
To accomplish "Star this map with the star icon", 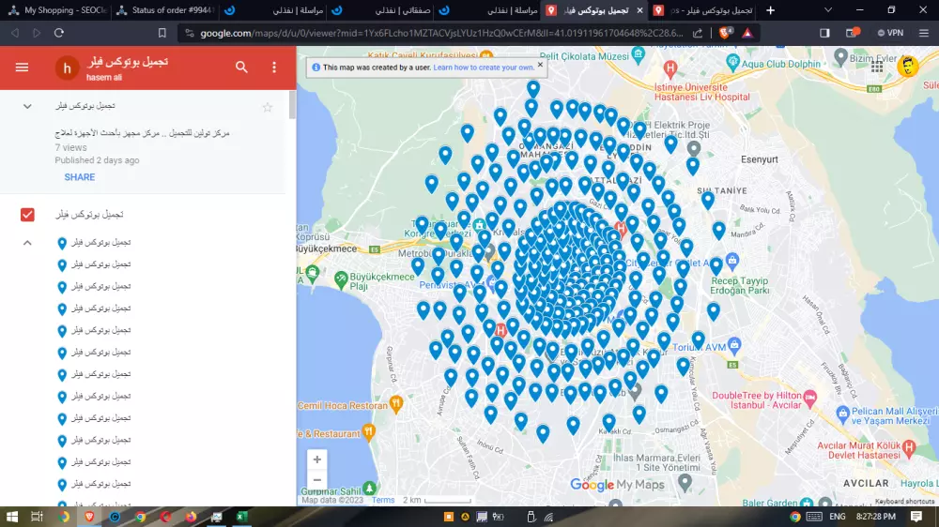I will click(x=267, y=107).
